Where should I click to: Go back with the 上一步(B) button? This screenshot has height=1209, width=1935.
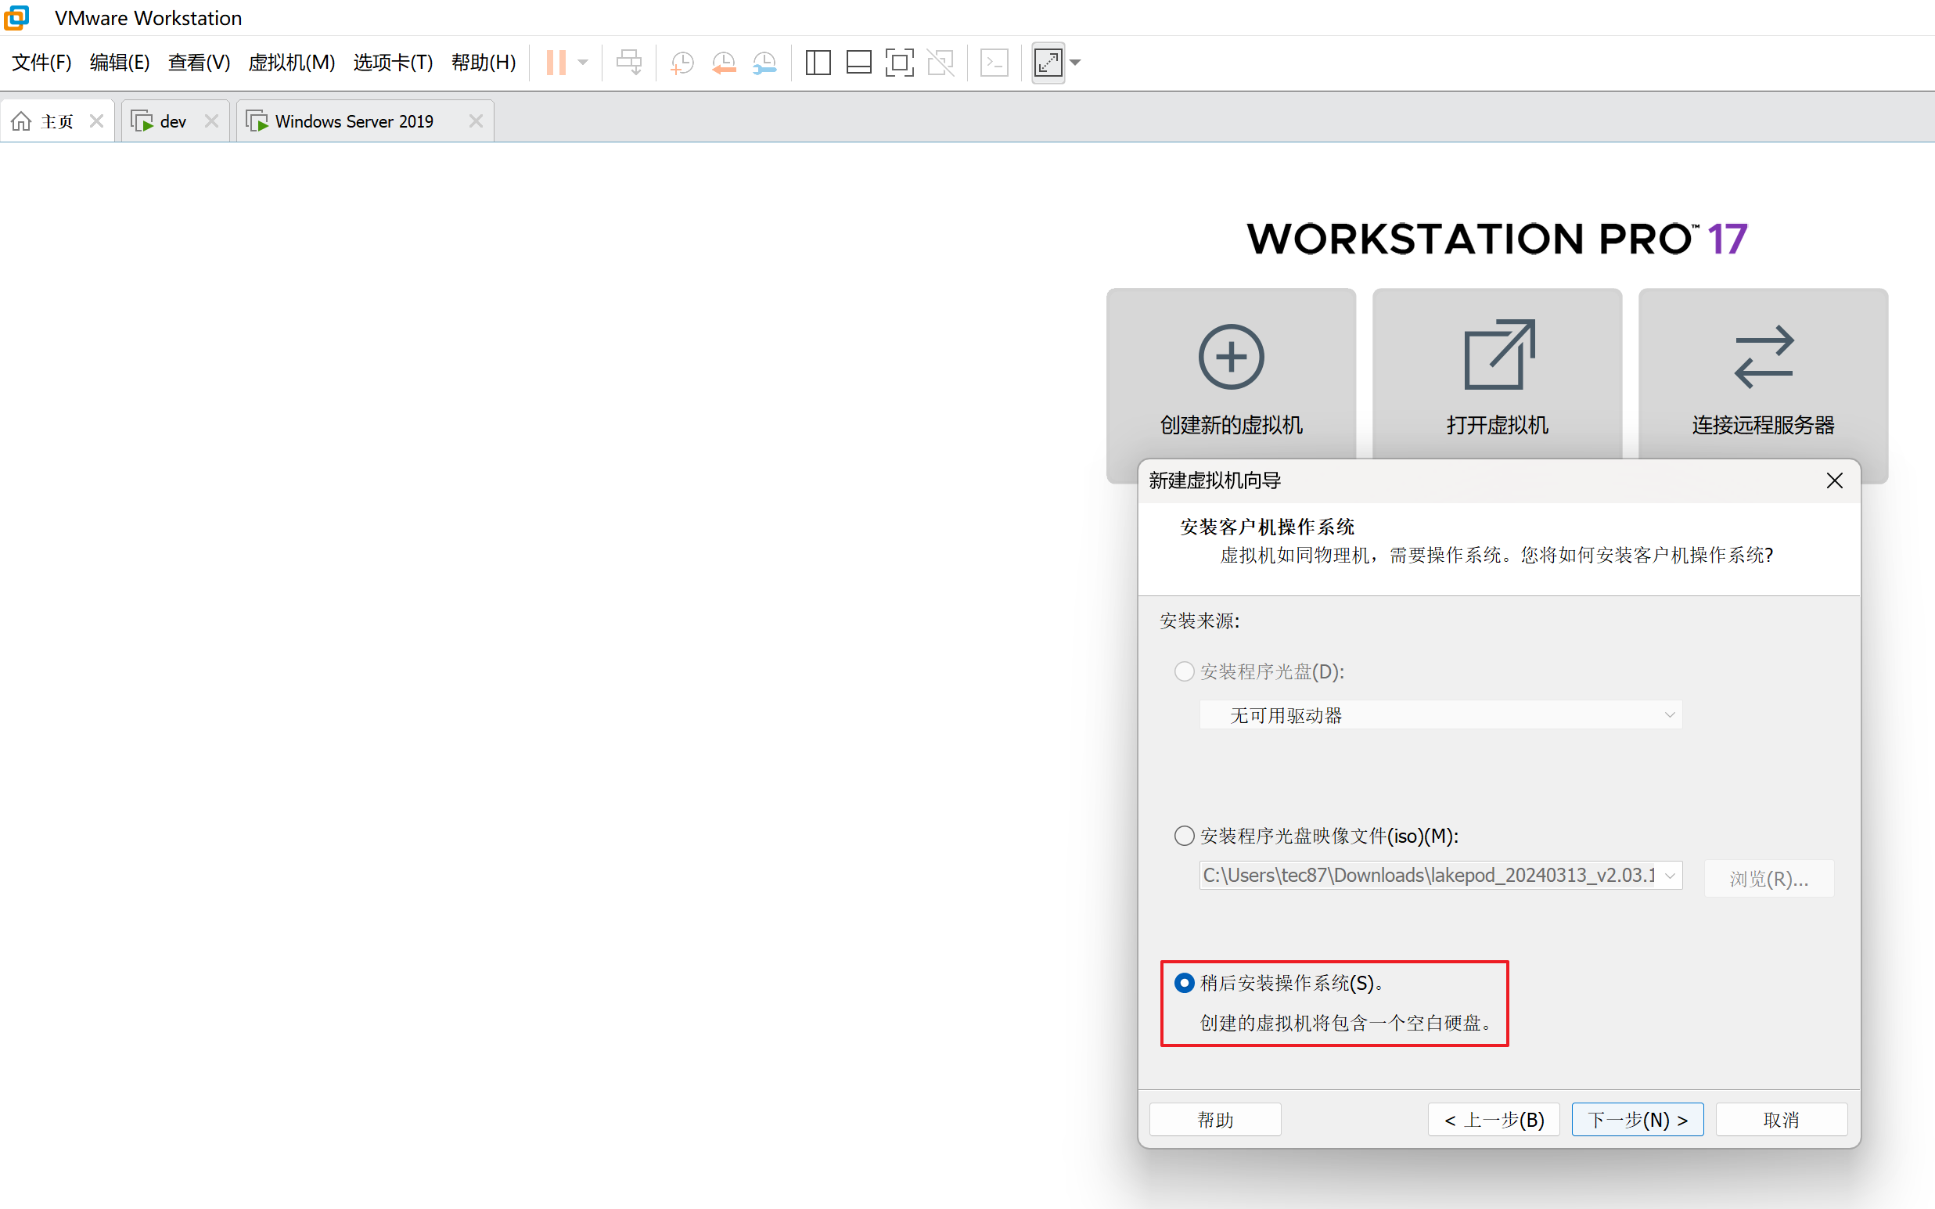point(1494,1120)
